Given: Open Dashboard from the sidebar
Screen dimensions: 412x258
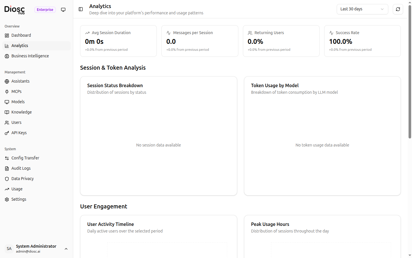Looking at the screenshot, I should pos(36,36).
